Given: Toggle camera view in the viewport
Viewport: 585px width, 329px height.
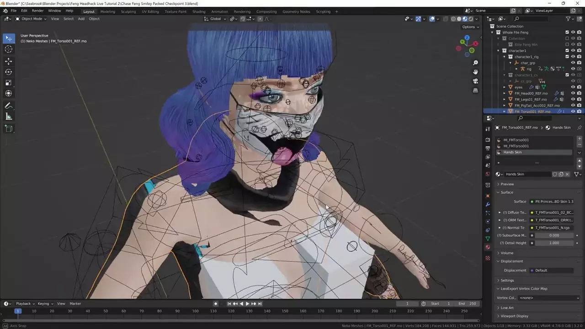Looking at the screenshot, I should tap(475, 81).
